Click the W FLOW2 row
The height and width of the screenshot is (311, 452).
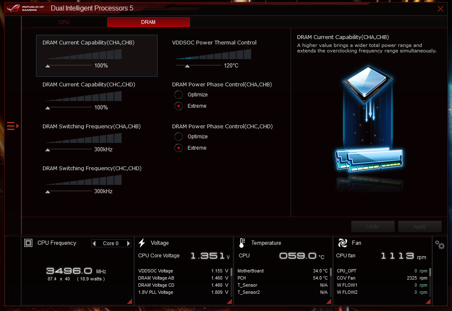[x=382, y=292]
